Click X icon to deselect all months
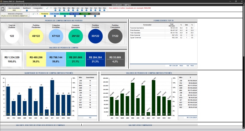The width and height of the screenshot is (245, 131). pyautogui.click(x=51, y=8)
